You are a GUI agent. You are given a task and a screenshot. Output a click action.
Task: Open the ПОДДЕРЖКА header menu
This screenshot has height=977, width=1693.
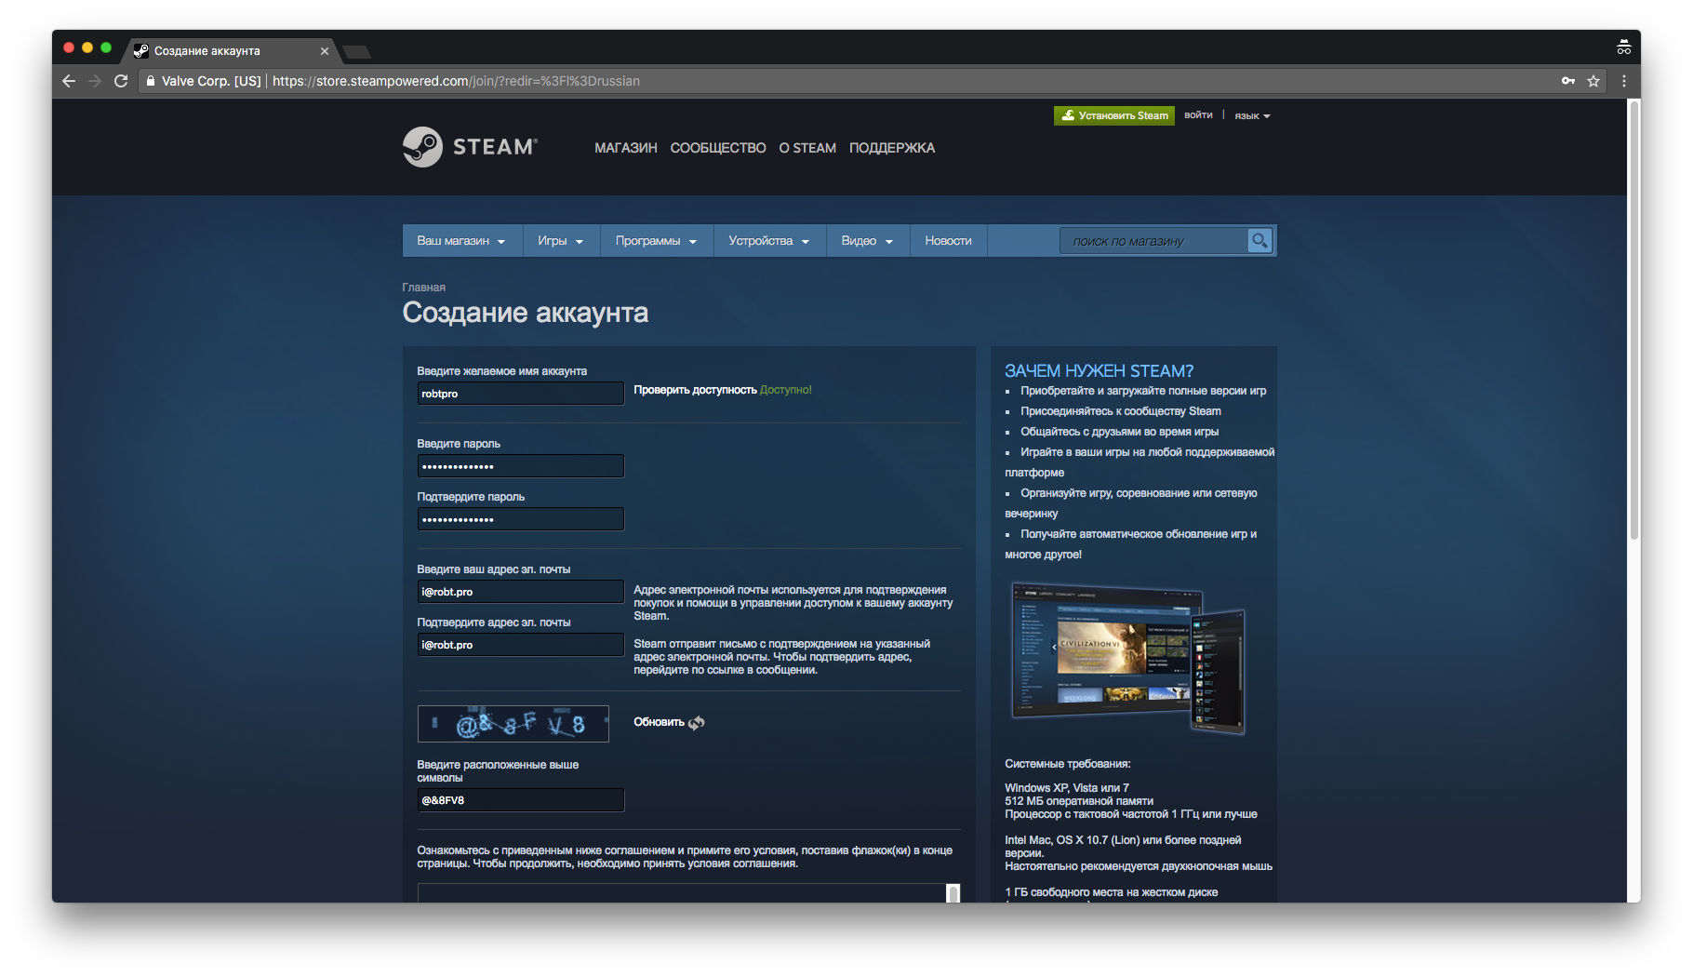click(x=891, y=148)
